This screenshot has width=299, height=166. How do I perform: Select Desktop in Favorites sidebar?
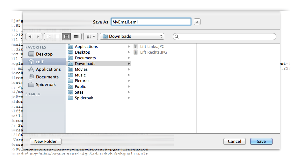(44, 54)
